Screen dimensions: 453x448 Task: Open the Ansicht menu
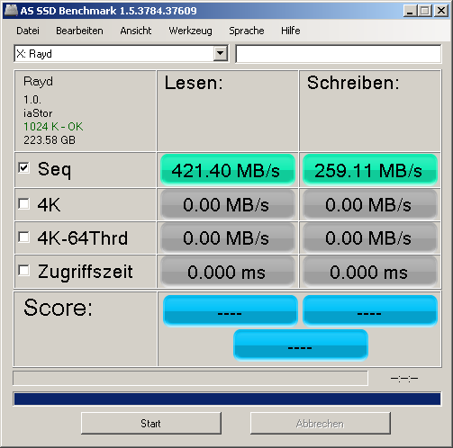(x=136, y=31)
